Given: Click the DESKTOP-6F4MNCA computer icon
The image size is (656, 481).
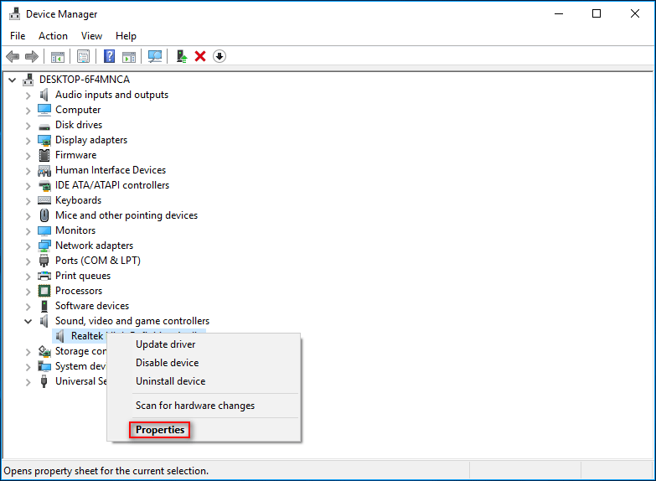Looking at the screenshot, I should pos(28,80).
